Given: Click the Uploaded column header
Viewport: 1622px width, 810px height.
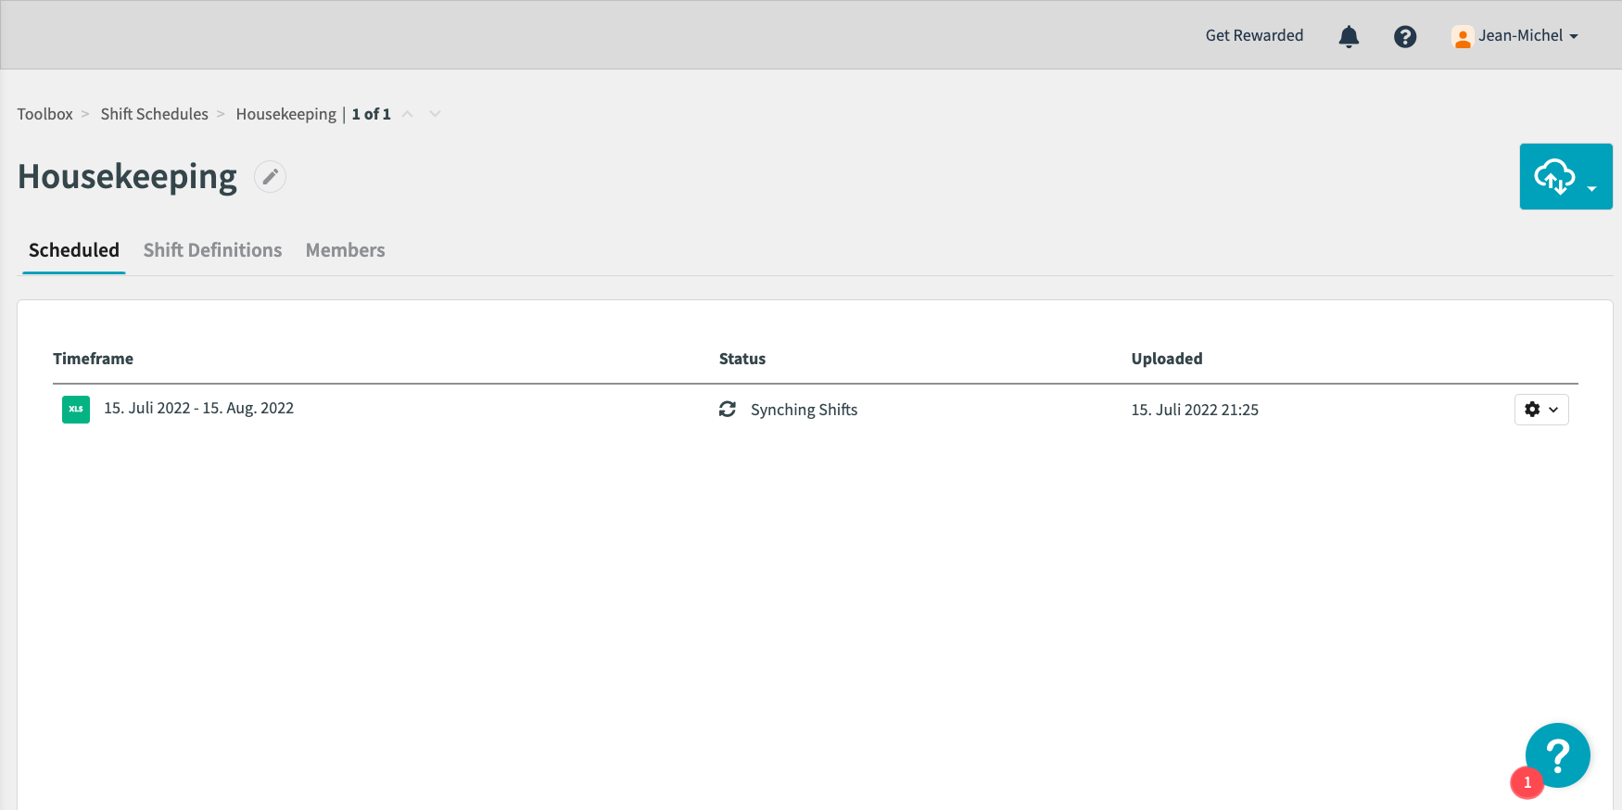Looking at the screenshot, I should [1167, 359].
